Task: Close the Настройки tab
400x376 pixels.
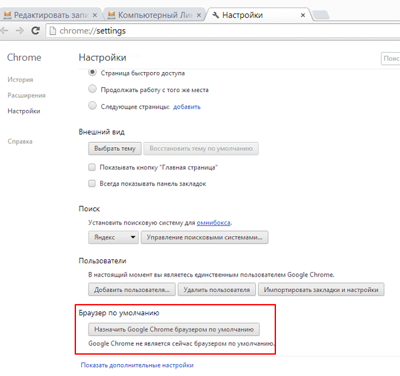Action: click(303, 15)
